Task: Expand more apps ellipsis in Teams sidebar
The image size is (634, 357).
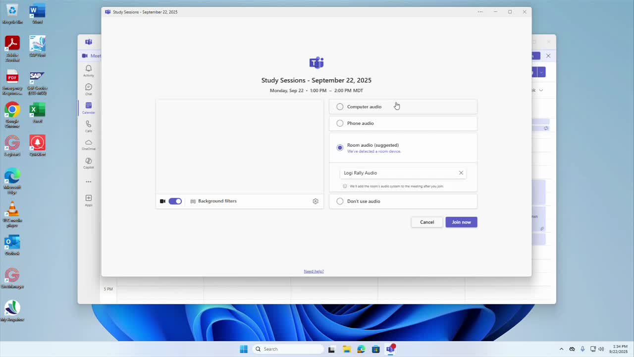Action: (88, 182)
